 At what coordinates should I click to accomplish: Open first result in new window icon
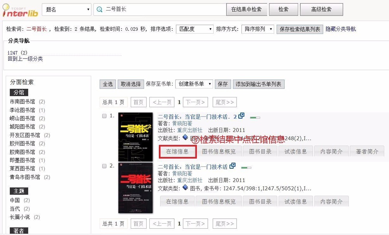(242, 116)
